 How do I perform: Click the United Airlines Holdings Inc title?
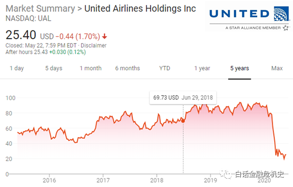coord(140,8)
